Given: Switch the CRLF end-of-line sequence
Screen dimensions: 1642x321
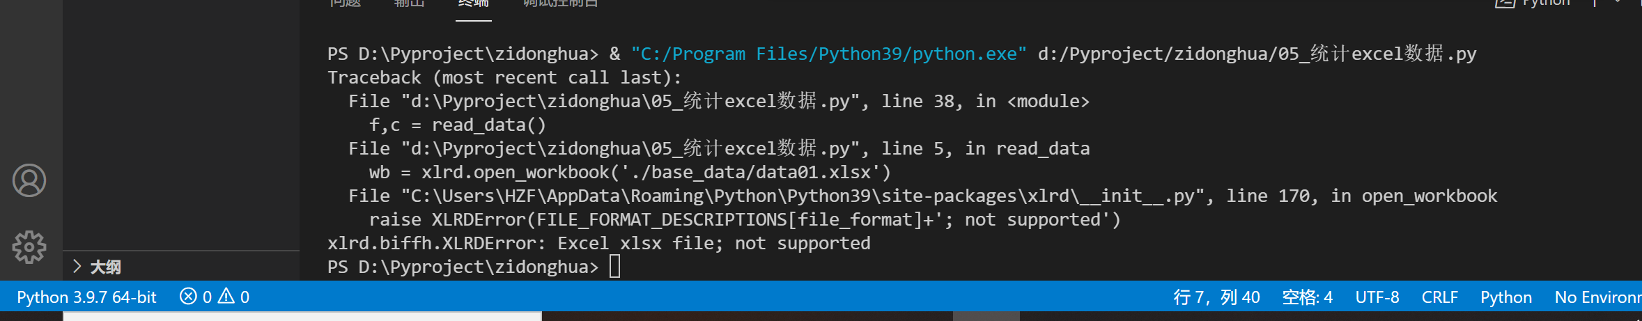Looking at the screenshot, I should pos(1439,297).
